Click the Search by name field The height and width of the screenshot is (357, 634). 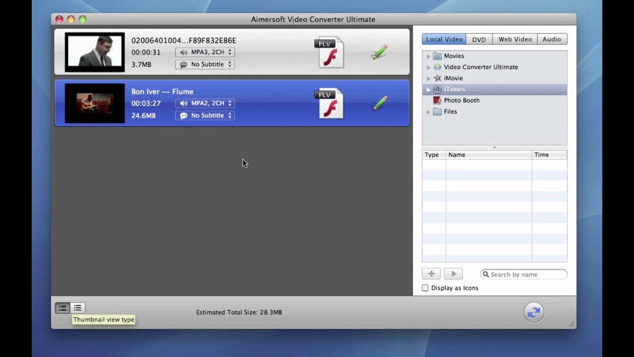tap(524, 274)
